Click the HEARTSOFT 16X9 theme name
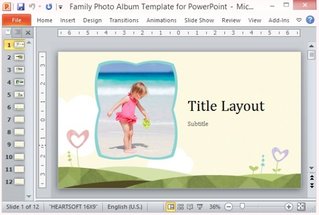Viewport: 319px width, 215px height. click(x=73, y=207)
